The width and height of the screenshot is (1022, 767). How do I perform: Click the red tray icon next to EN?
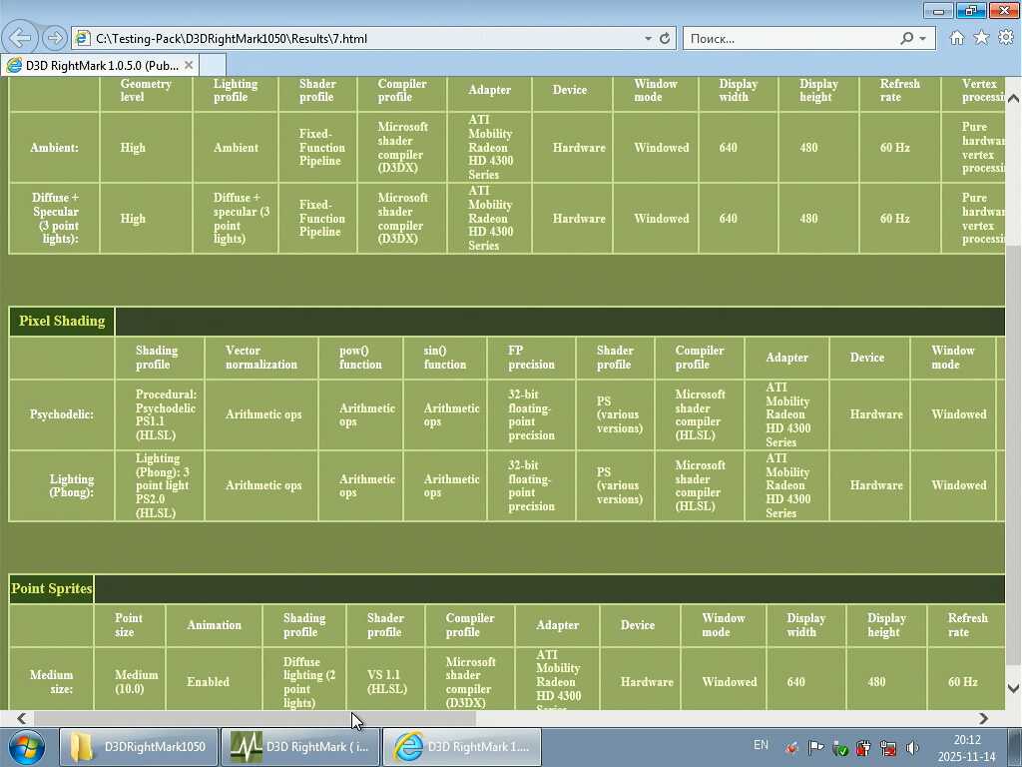[791, 747]
